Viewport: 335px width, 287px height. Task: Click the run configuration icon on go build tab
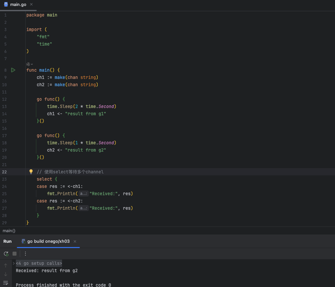point(23,241)
